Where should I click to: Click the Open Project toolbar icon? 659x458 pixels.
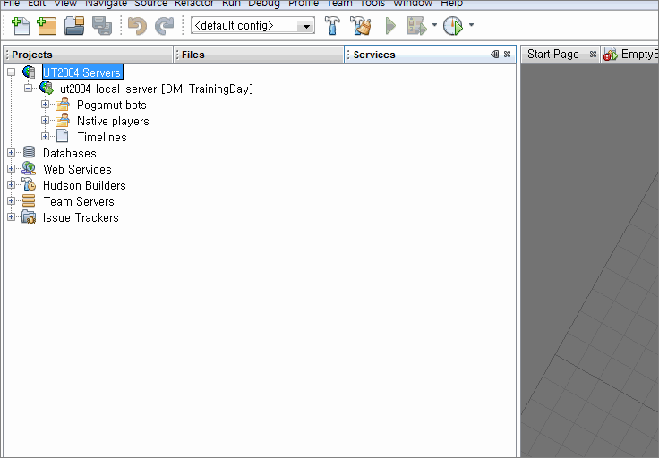[x=74, y=26]
